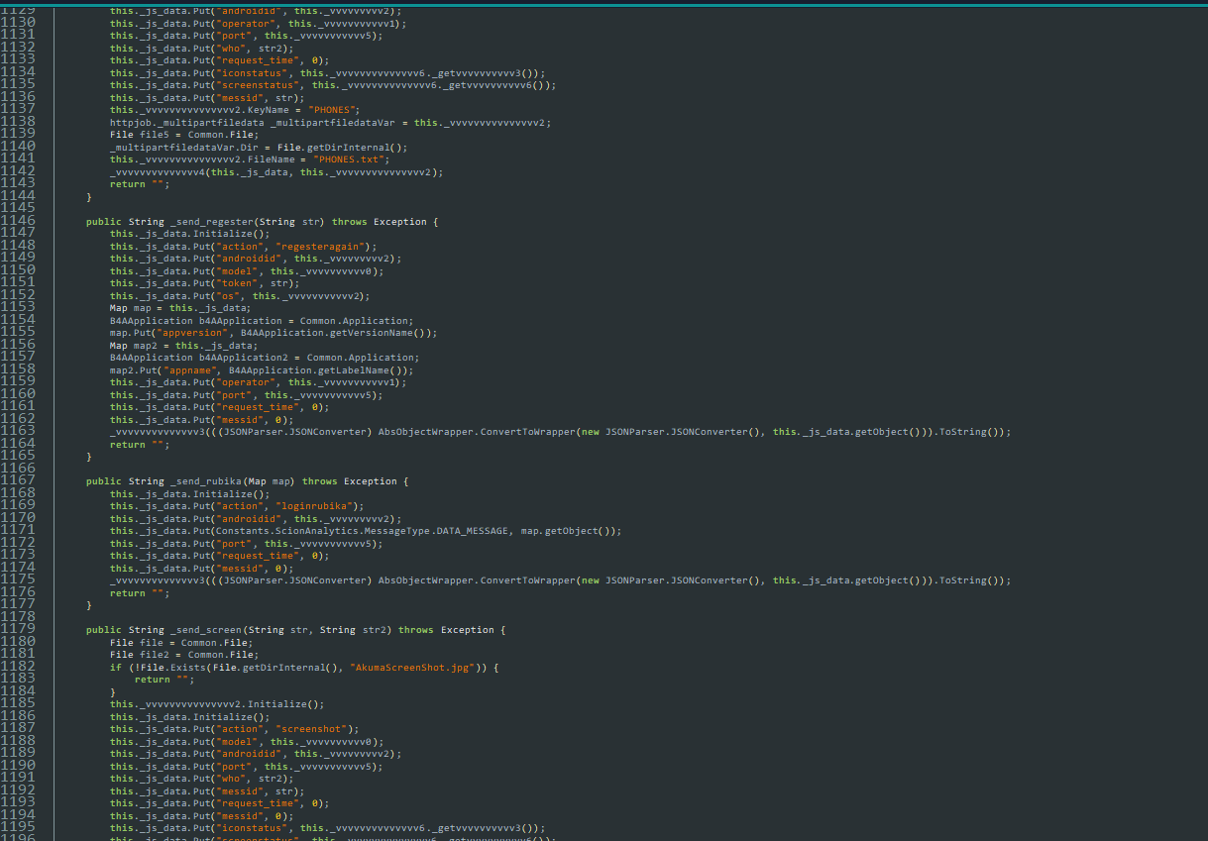Click b4AApplication2 variable on line 1157

pos(245,358)
